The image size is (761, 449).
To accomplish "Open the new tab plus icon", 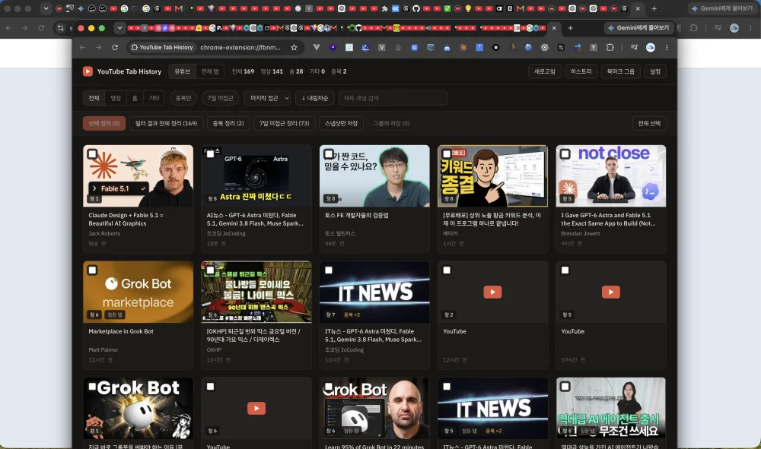I will pos(570,28).
